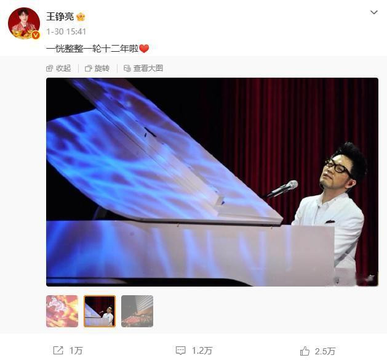Open the large piano performance photo
This screenshot has width=387, height=363.
pos(212,182)
